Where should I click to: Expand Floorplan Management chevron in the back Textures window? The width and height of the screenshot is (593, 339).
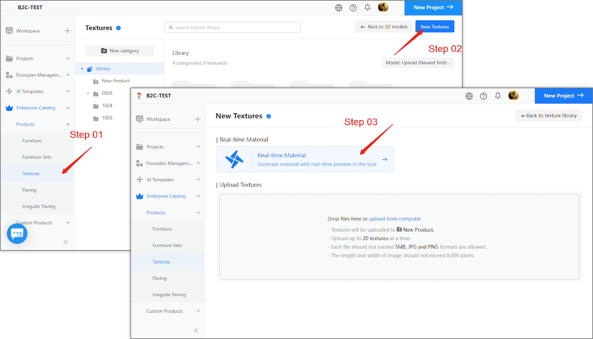(x=68, y=75)
